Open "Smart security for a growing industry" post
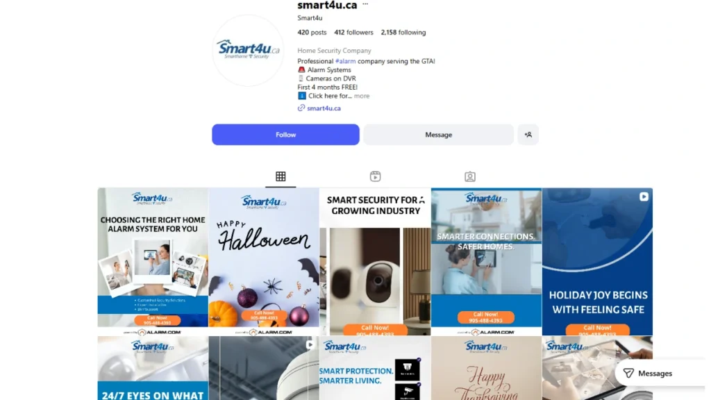Viewport: 711px width, 400px height. coord(375,262)
